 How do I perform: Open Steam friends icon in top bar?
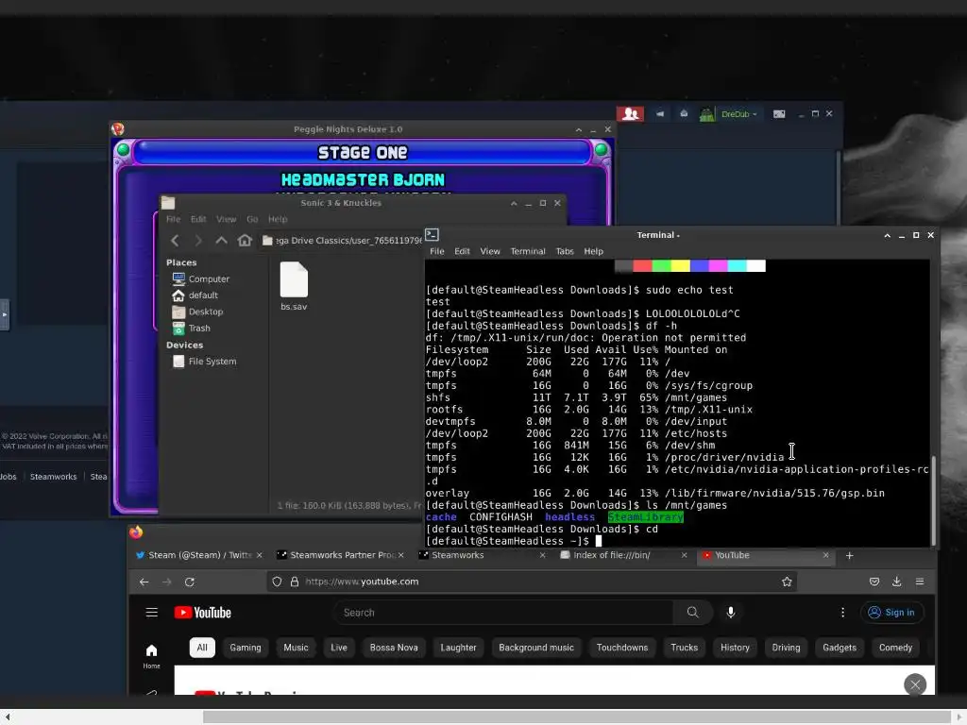click(x=630, y=114)
